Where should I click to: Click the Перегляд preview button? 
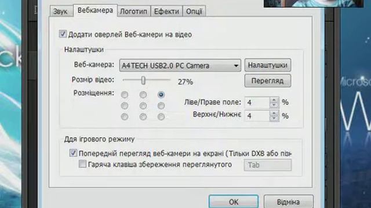click(268, 81)
